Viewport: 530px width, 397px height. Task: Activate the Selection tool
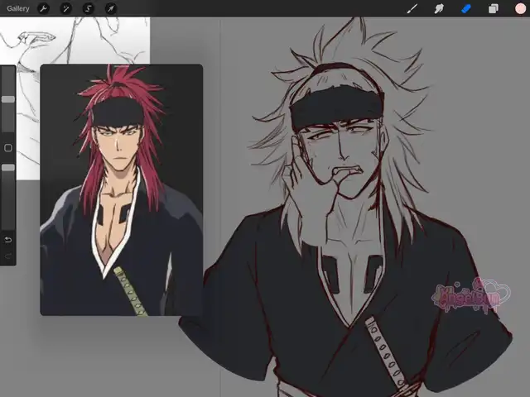(x=89, y=8)
